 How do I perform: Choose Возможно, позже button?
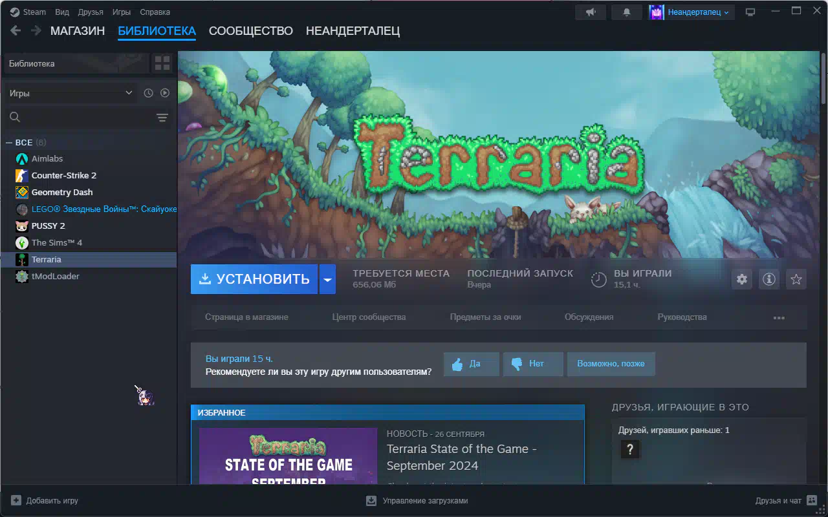pos(611,364)
